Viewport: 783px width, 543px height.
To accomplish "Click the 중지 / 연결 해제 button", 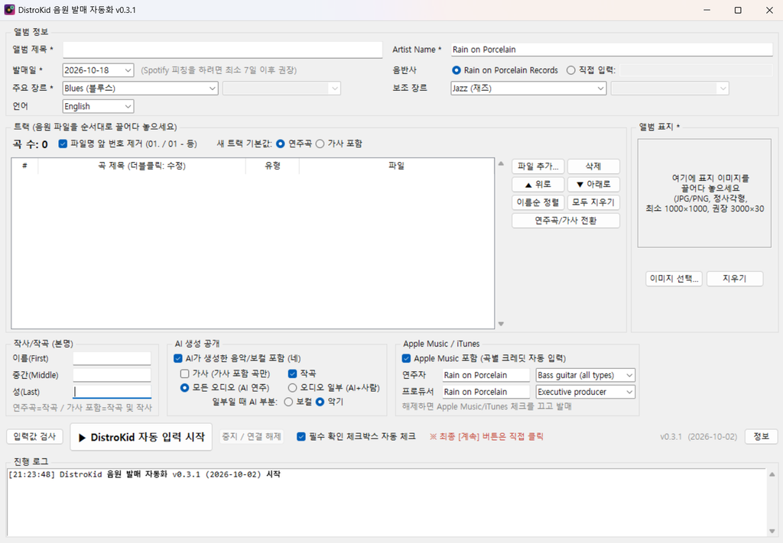I will click(252, 437).
